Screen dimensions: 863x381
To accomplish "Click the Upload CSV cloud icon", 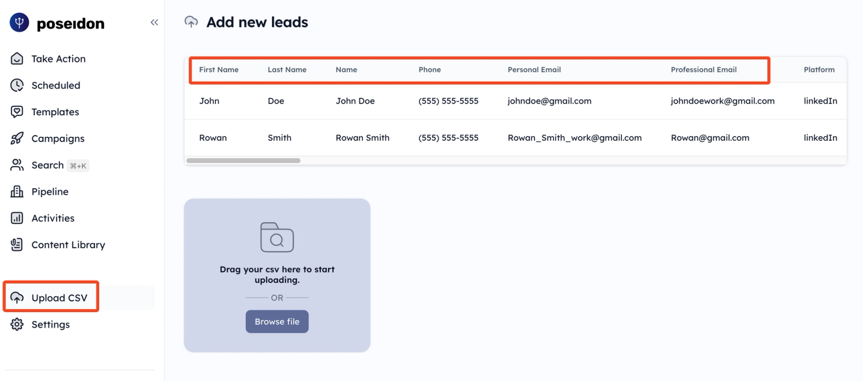I will pos(17,298).
